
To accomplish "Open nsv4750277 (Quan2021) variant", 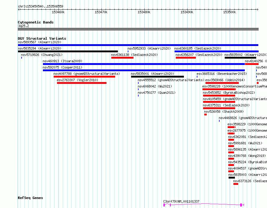I will [157, 93].
